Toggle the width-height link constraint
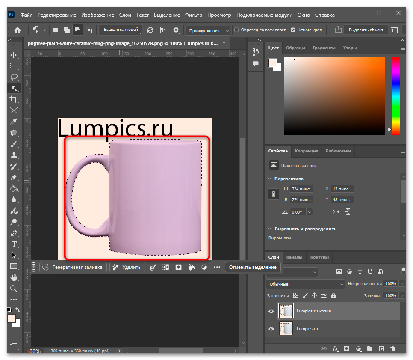Image resolution: width=413 pixels, height=360 pixels. pyautogui.click(x=274, y=194)
